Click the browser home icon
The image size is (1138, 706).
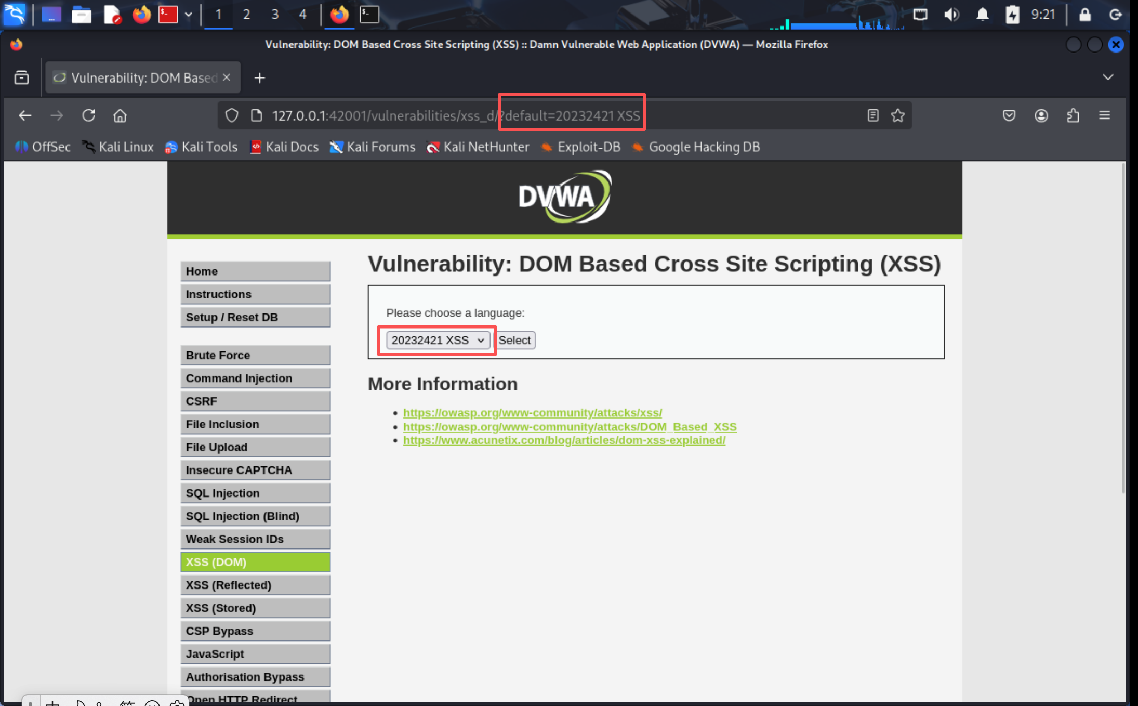pos(120,115)
